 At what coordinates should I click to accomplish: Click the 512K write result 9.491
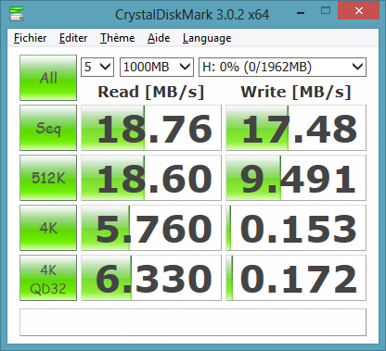(296, 178)
